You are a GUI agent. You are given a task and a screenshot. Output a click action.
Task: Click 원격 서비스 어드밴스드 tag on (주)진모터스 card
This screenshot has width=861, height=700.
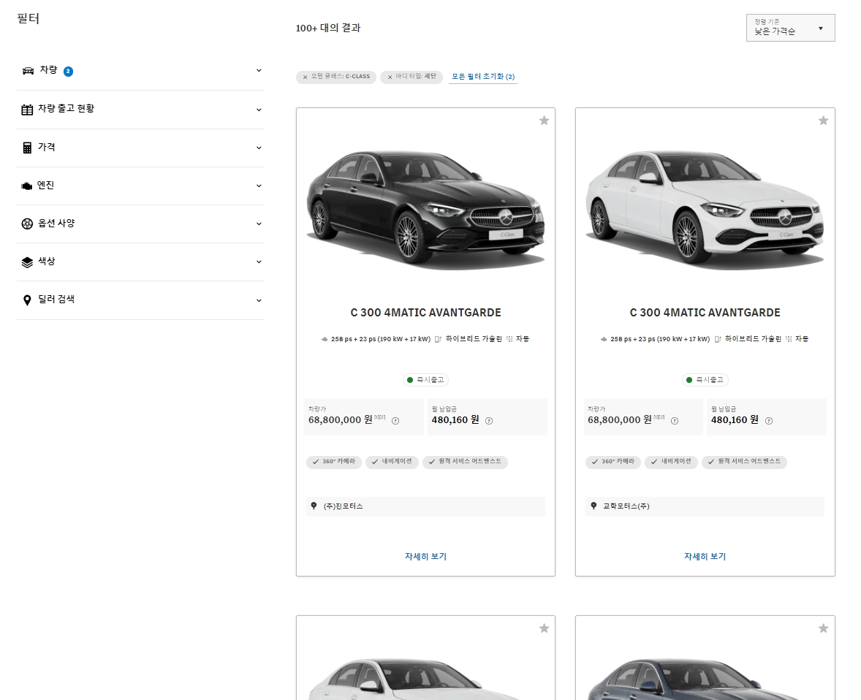tap(465, 462)
